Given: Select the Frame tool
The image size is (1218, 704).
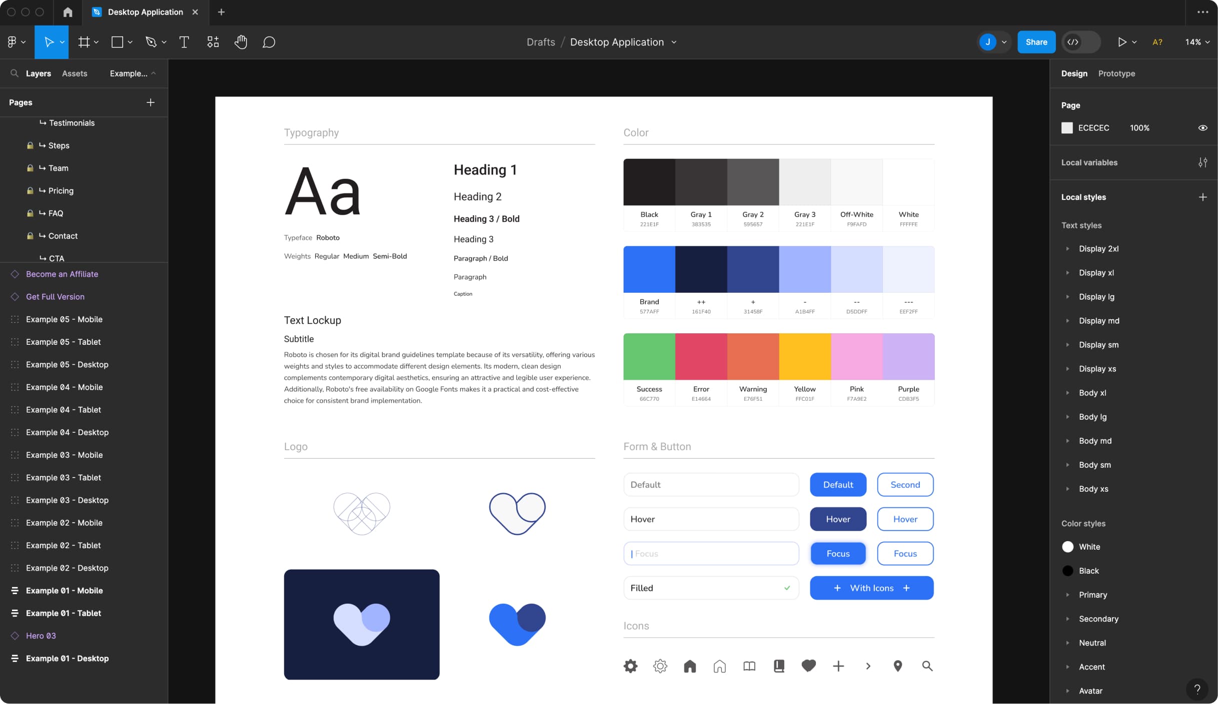Looking at the screenshot, I should [x=84, y=42].
